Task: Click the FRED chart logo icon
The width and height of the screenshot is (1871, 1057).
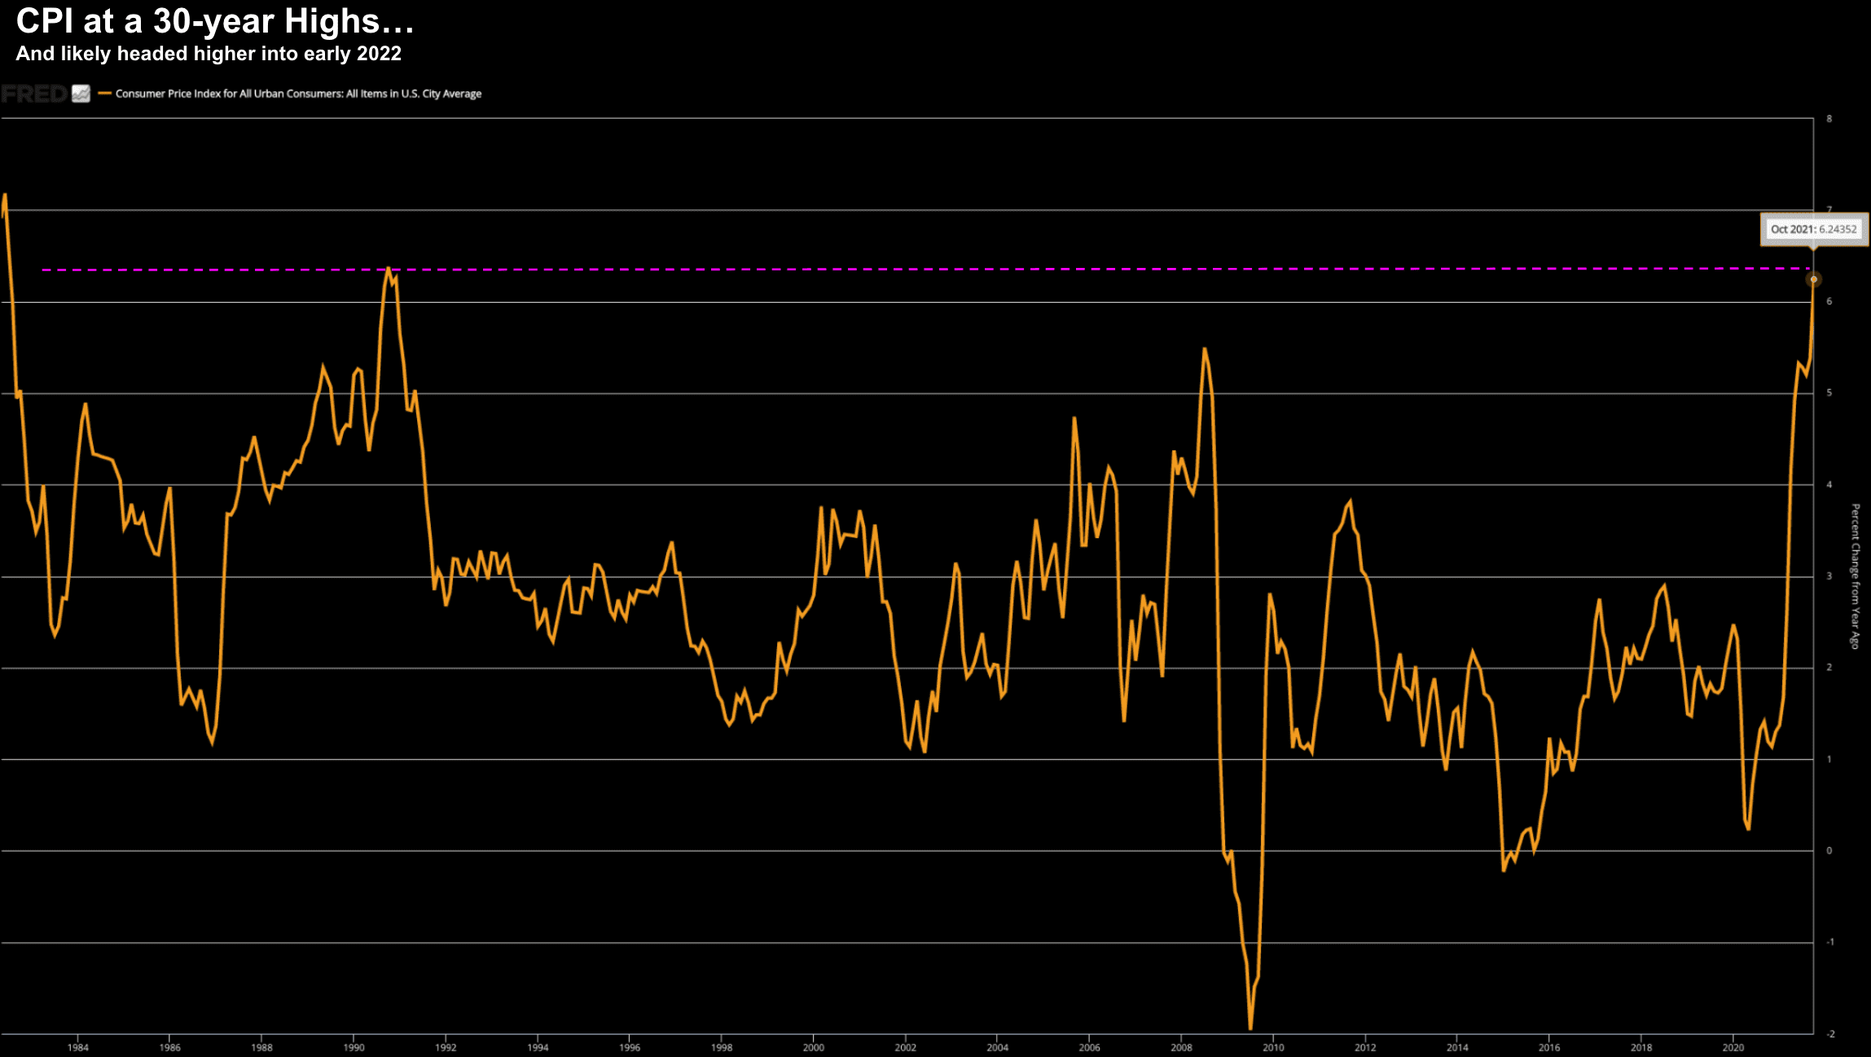Action: pos(81,94)
